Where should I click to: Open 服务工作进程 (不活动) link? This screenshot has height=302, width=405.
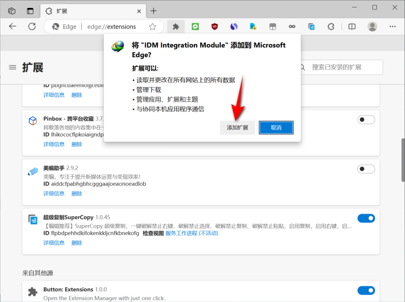[192, 233]
